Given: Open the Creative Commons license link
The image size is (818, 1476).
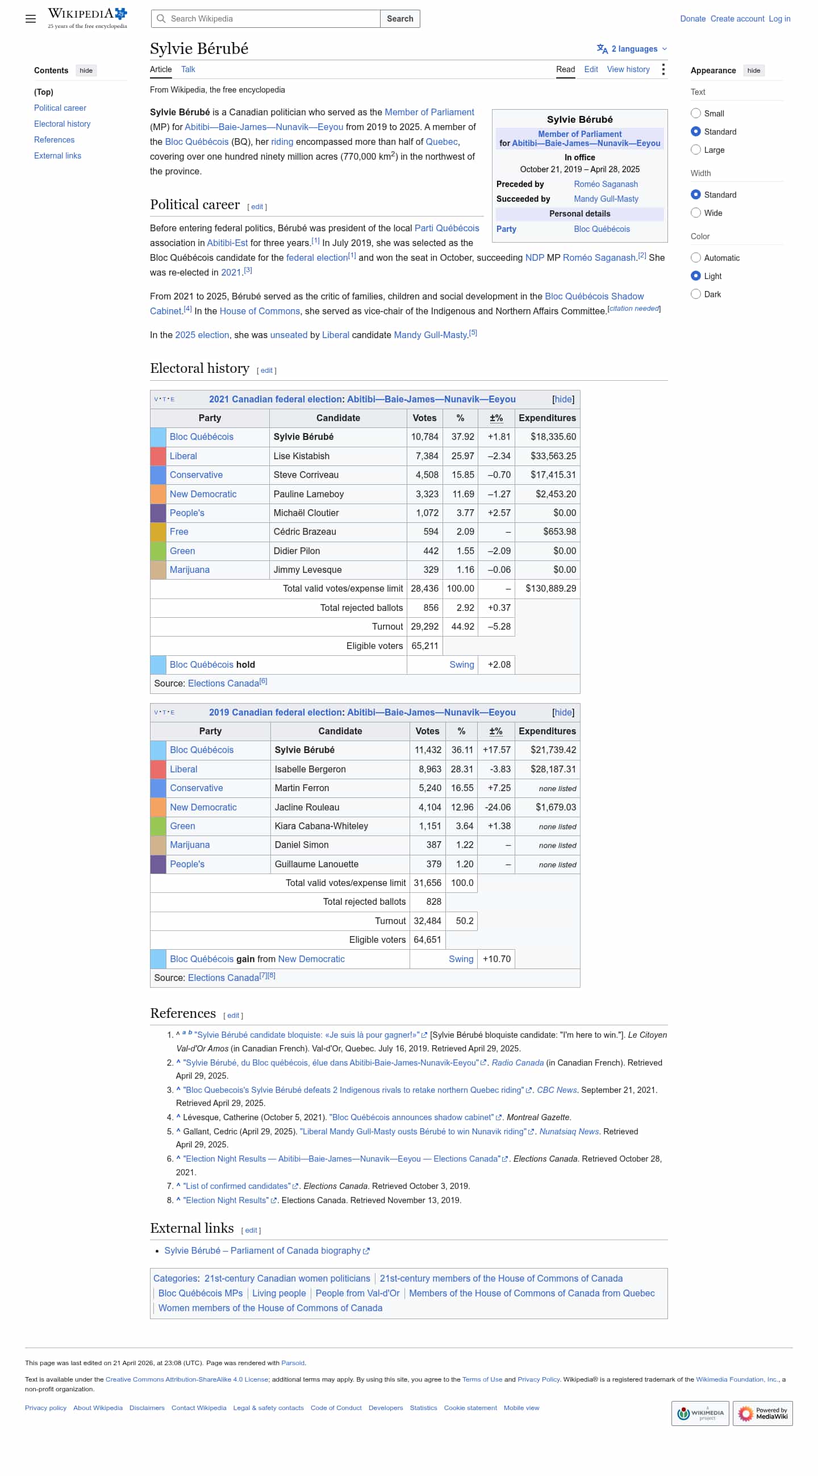Looking at the screenshot, I should click(x=187, y=1379).
